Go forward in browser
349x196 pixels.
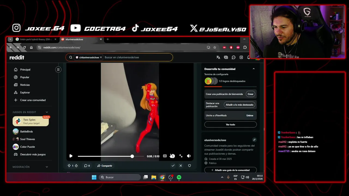click(x=17, y=47)
